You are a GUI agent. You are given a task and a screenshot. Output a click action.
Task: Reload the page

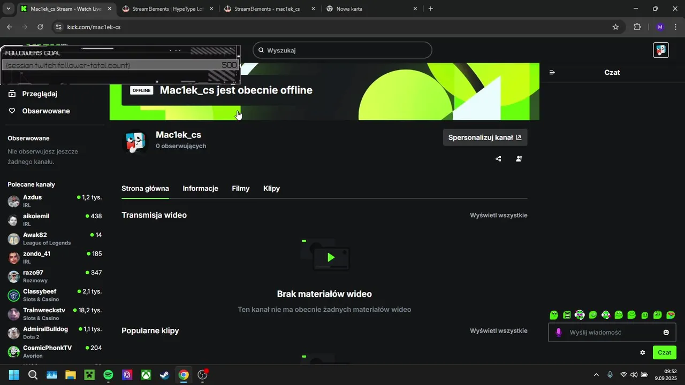40,27
